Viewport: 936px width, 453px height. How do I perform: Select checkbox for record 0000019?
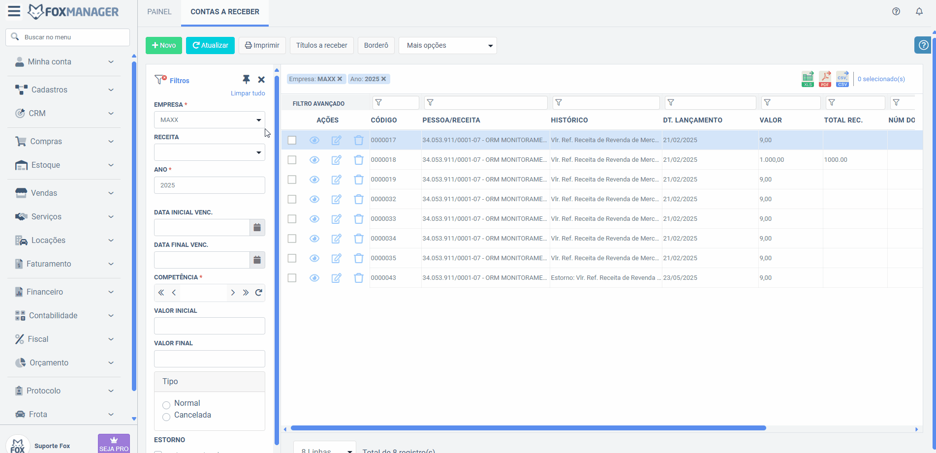pyautogui.click(x=292, y=180)
